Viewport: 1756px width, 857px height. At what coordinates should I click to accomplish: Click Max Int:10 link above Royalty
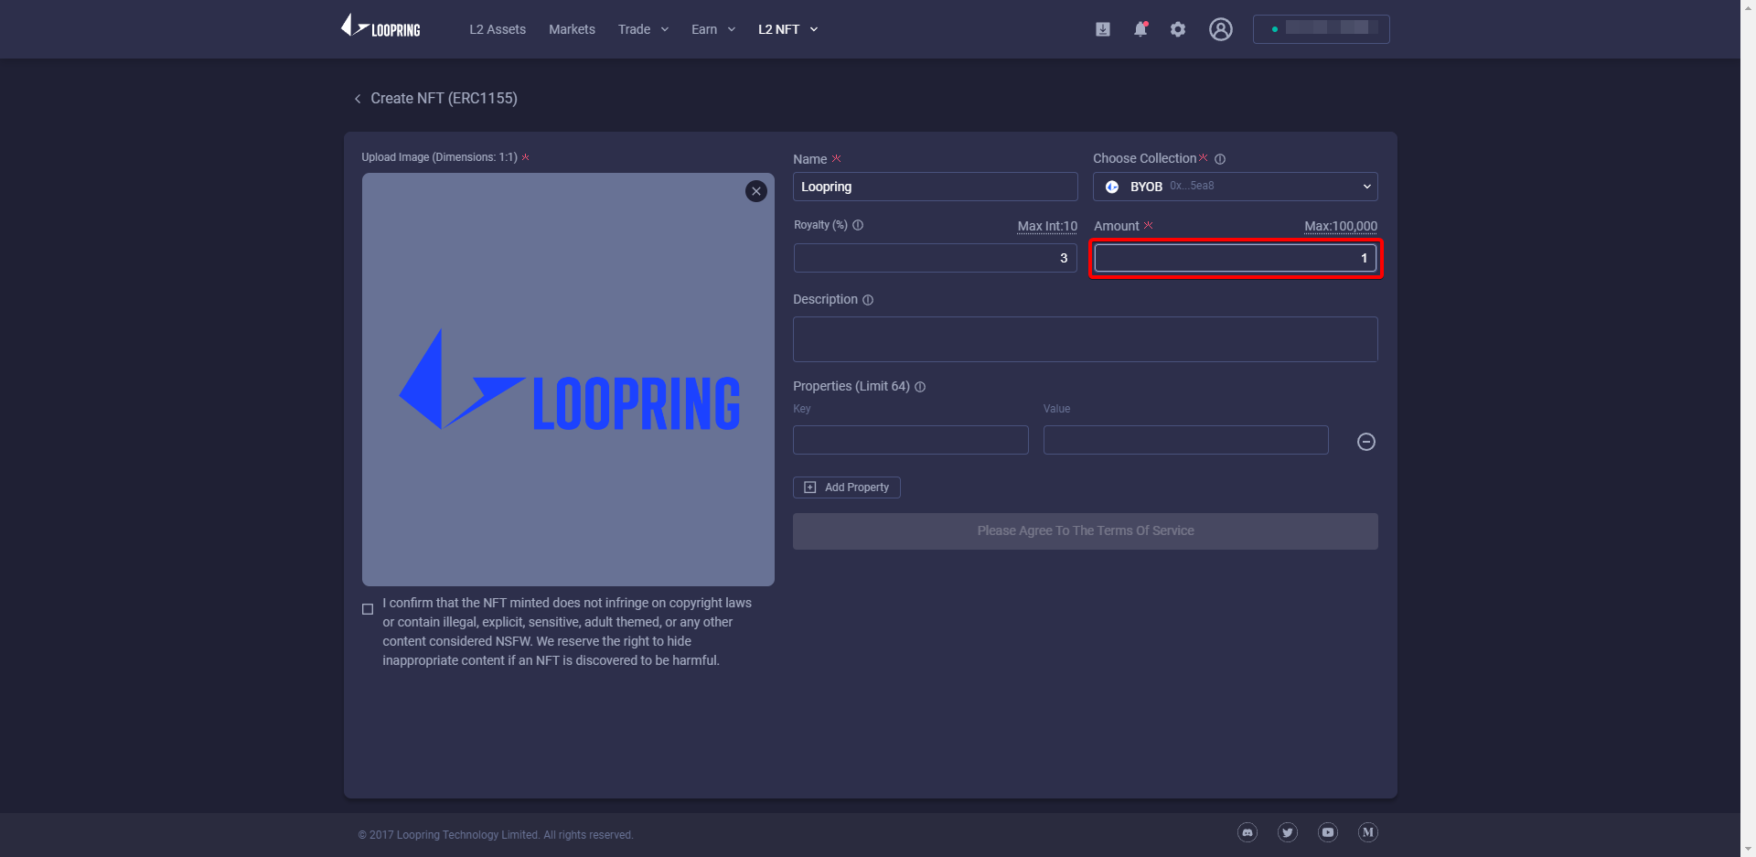[x=1047, y=226]
